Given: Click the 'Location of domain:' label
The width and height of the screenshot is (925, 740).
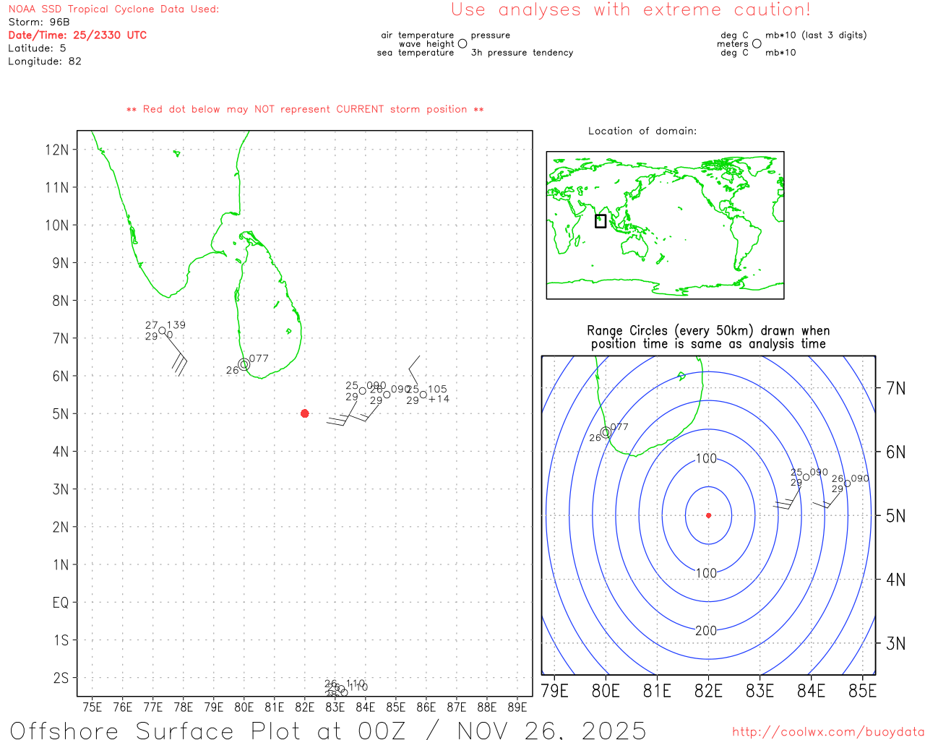Looking at the screenshot, I should coord(642,131).
